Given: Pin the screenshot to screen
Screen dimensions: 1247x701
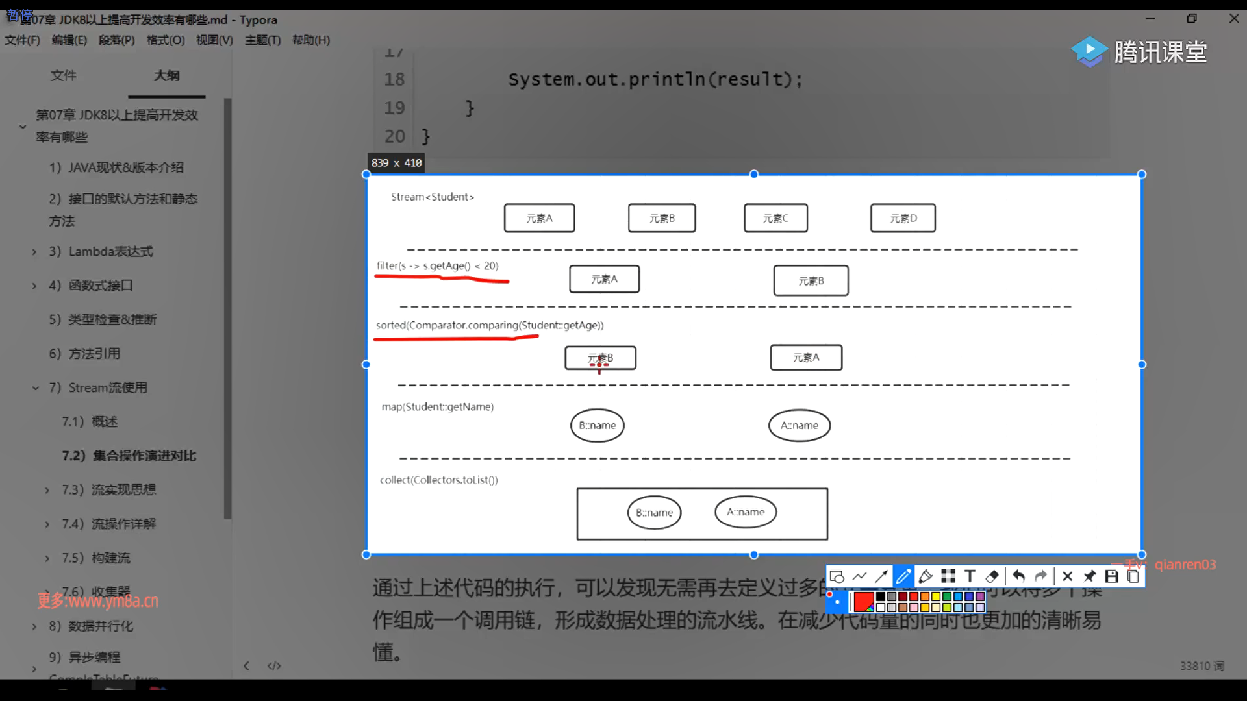Looking at the screenshot, I should pyautogui.click(x=1090, y=576).
